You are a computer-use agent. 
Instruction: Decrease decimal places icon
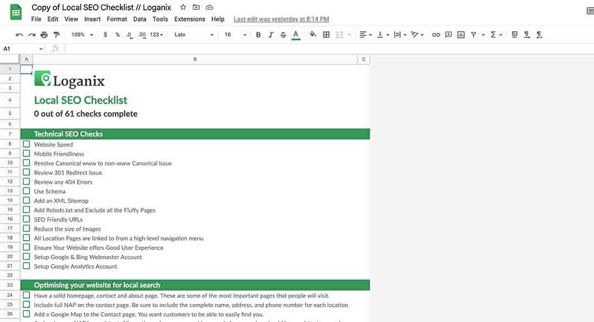tap(130, 35)
